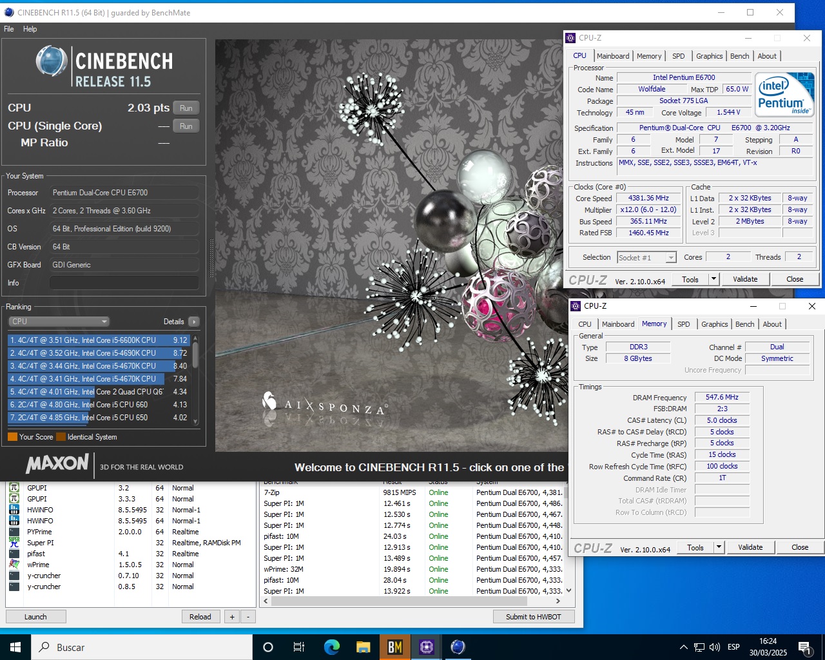Launch Microsoft Edge from taskbar
The height and width of the screenshot is (660, 825).
(x=331, y=647)
